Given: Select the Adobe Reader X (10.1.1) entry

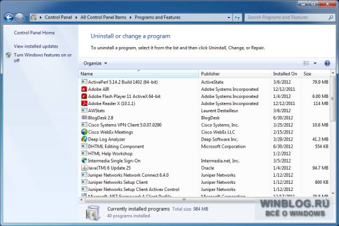Looking at the screenshot, I should click(x=112, y=103).
